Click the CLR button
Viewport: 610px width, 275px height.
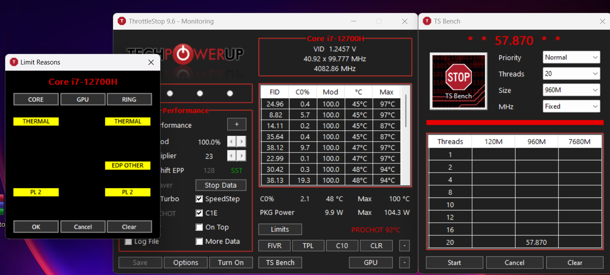point(376,246)
